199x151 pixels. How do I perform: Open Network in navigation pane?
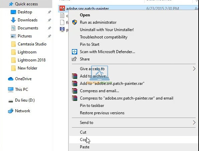[x=23, y=111]
